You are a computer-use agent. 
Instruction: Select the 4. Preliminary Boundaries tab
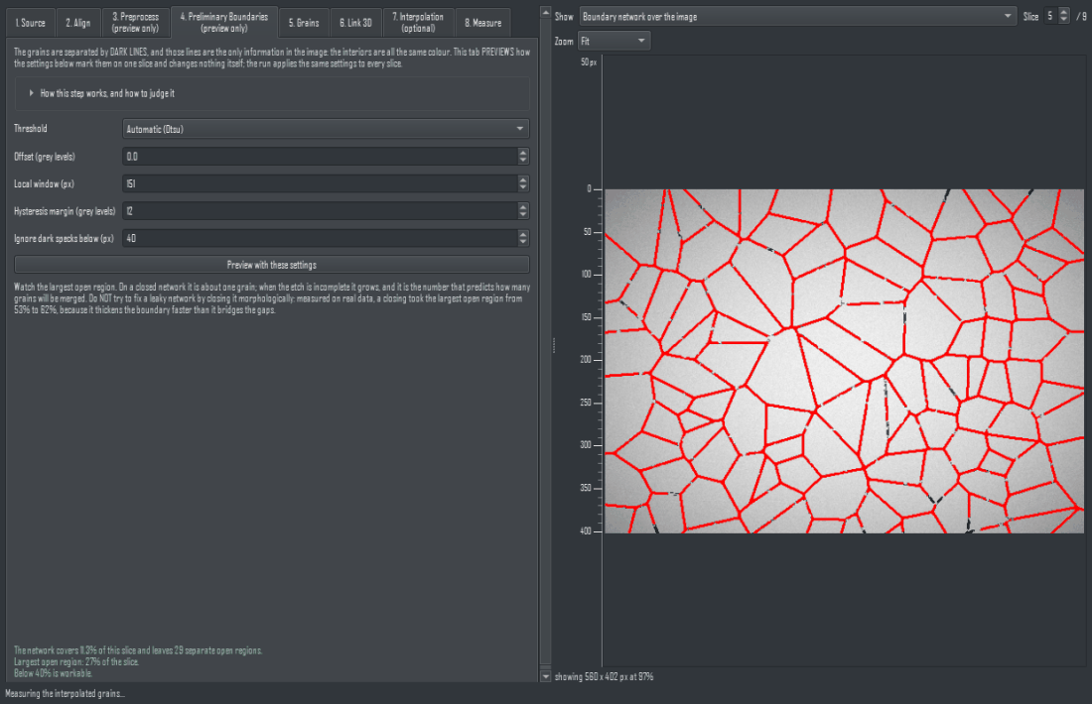tap(224, 22)
